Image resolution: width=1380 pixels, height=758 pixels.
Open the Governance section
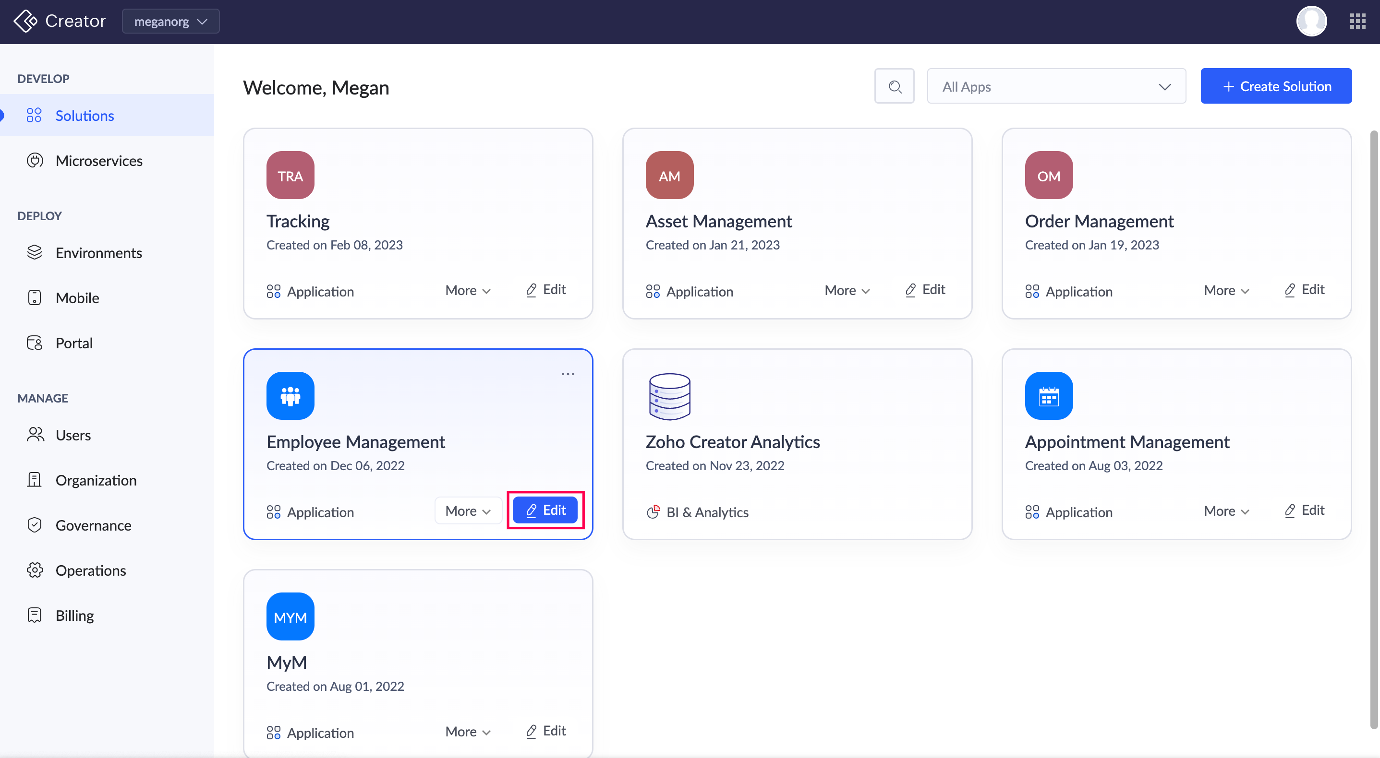[x=93, y=525]
